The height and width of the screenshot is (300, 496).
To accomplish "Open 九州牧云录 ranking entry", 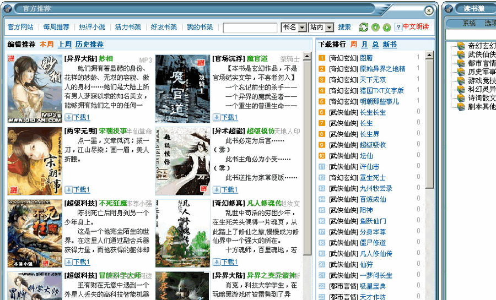I will click(x=376, y=188).
